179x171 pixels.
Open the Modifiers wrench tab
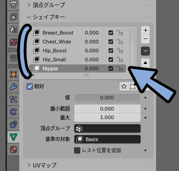(x=13, y=87)
